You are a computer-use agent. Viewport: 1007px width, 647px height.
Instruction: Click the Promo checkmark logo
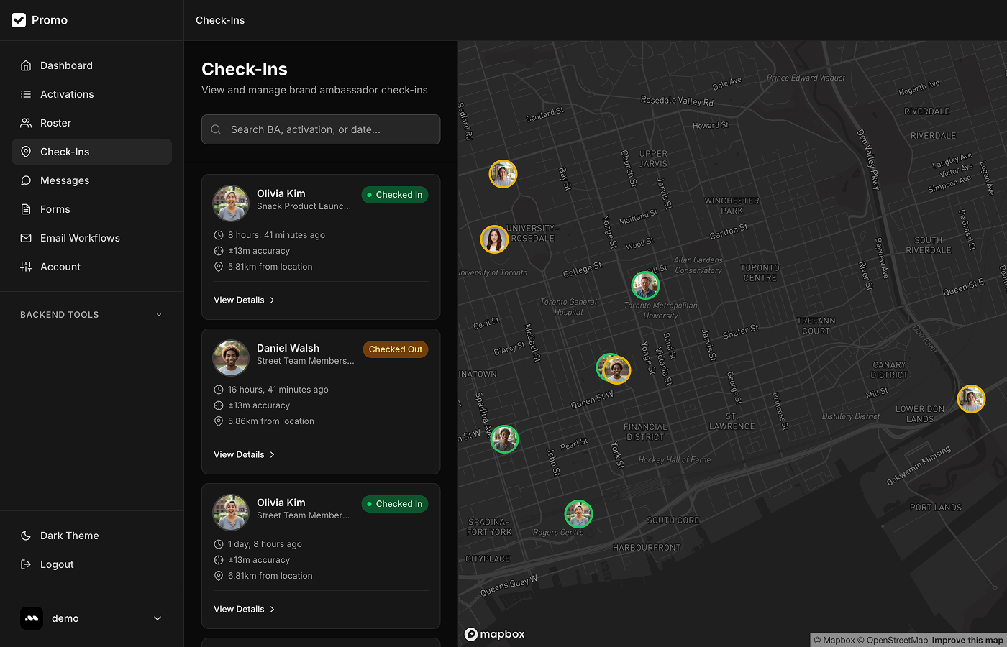(19, 19)
